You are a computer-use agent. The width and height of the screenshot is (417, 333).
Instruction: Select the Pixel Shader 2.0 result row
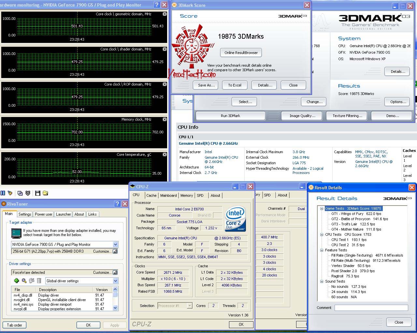(x=353, y=271)
